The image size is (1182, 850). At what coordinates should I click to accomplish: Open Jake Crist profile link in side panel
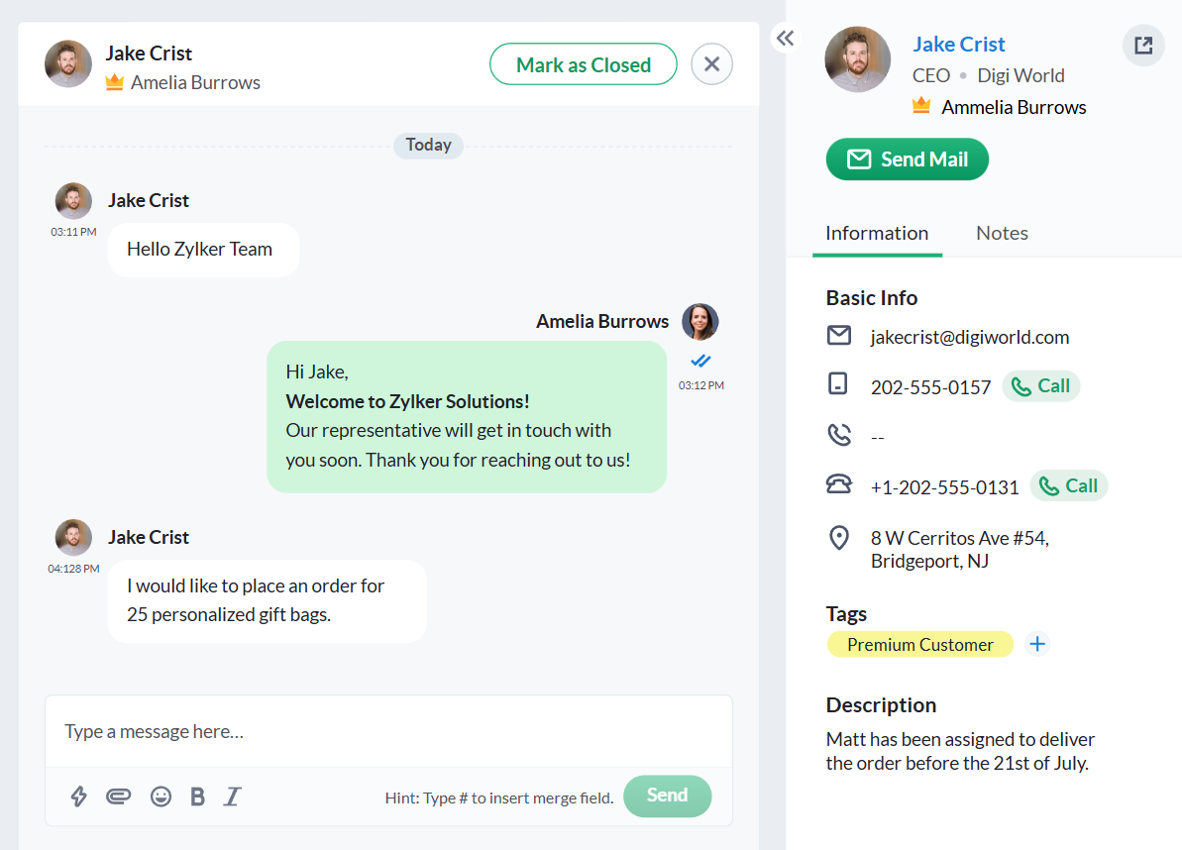click(959, 45)
